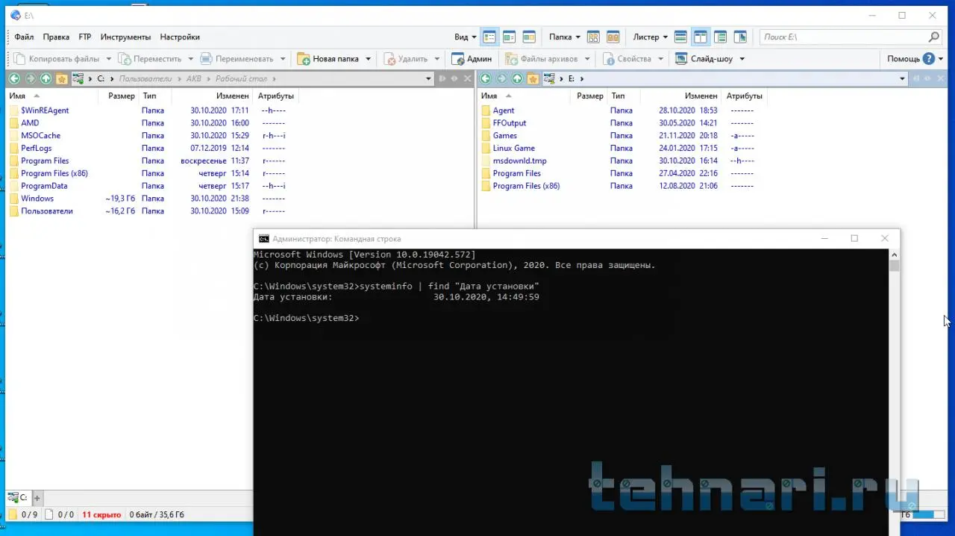Click the left pane Back arrow icon

point(14,78)
